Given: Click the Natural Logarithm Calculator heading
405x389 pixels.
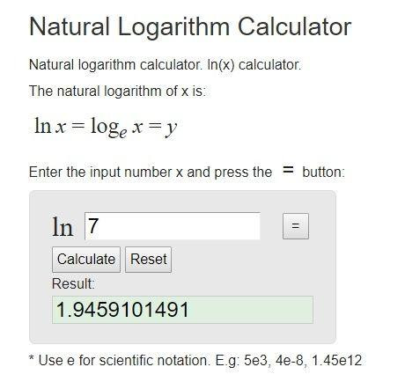Looking at the screenshot, I should [x=190, y=26].
